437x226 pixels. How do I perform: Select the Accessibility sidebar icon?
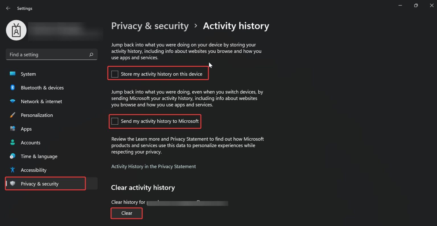(x=13, y=170)
